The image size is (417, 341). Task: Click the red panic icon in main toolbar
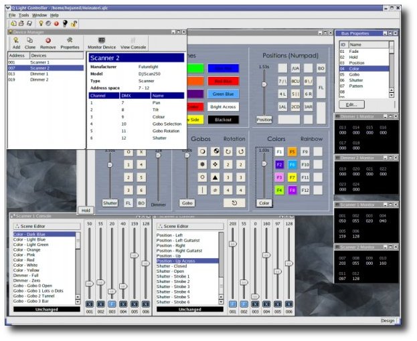(56, 23)
